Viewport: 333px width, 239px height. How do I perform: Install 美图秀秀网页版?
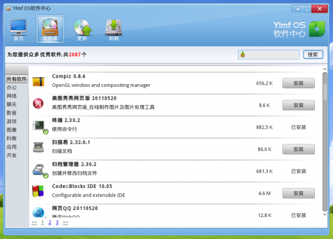(299, 105)
